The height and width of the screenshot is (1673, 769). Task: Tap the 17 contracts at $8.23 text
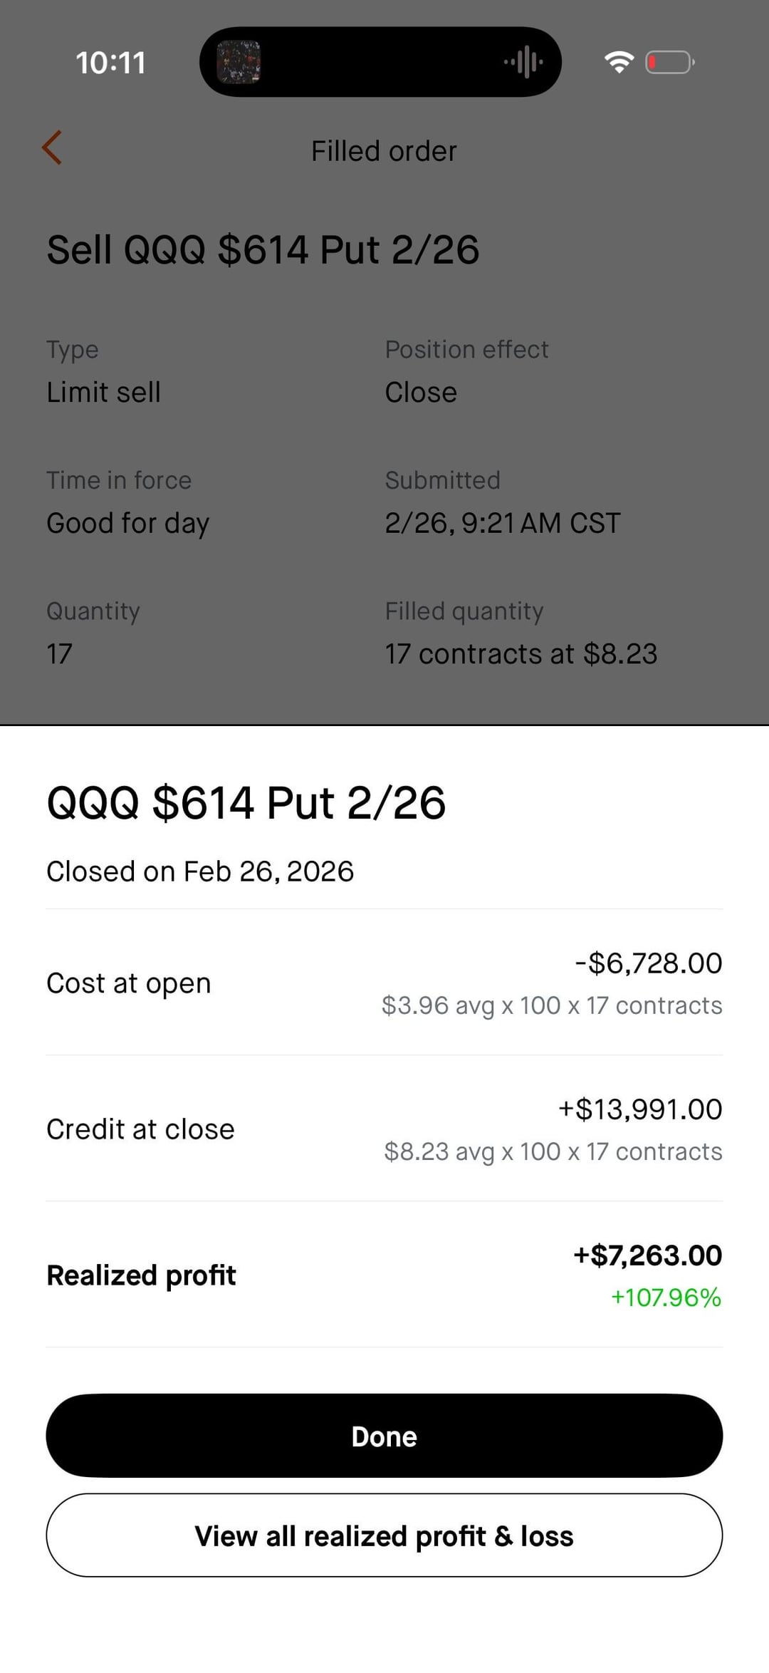[521, 654]
